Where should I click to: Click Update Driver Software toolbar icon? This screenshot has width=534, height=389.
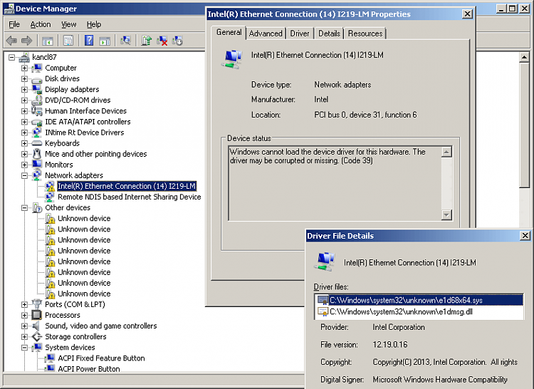[147, 41]
